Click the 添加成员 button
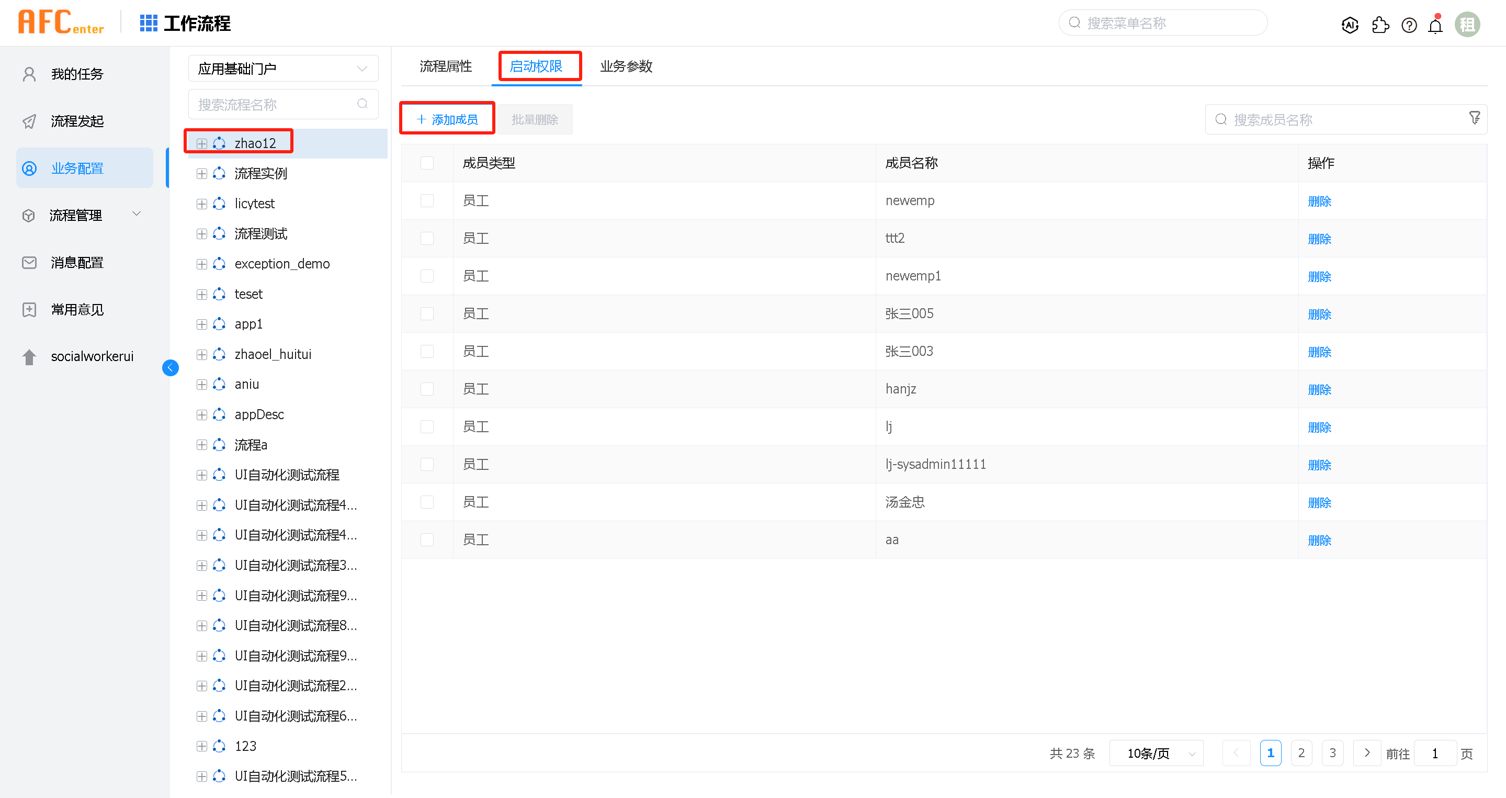This screenshot has height=798, width=1506. pyautogui.click(x=447, y=119)
